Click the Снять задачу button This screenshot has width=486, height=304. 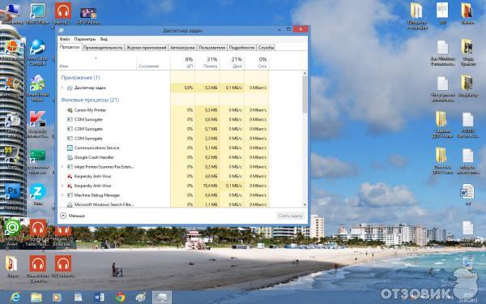pos(290,216)
